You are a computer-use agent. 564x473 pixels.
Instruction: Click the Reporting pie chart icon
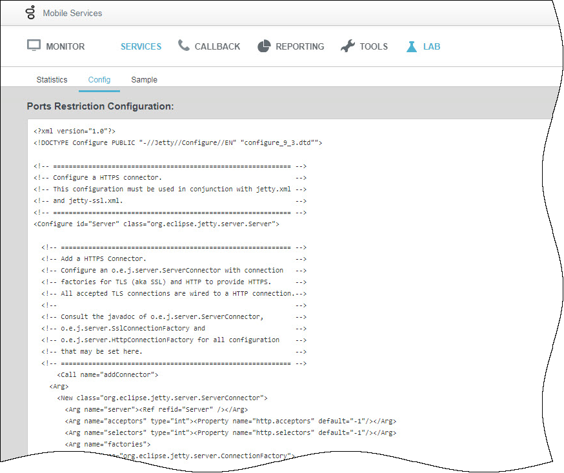pyautogui.click(x=263, y=46)
